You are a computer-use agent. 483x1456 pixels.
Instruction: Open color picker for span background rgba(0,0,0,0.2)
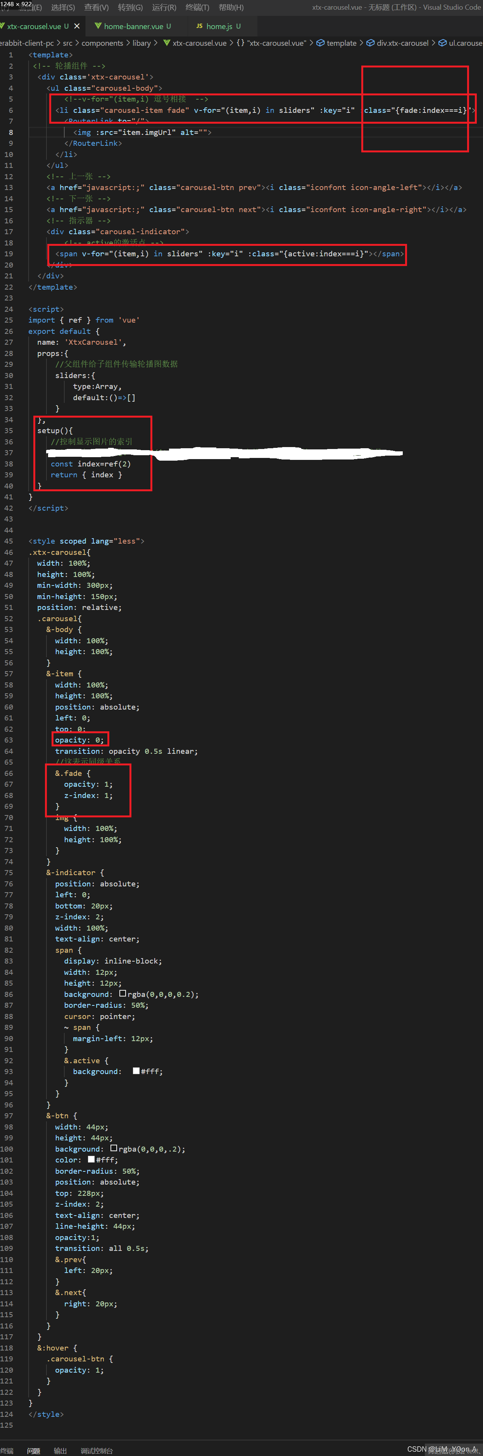[122, 993]
